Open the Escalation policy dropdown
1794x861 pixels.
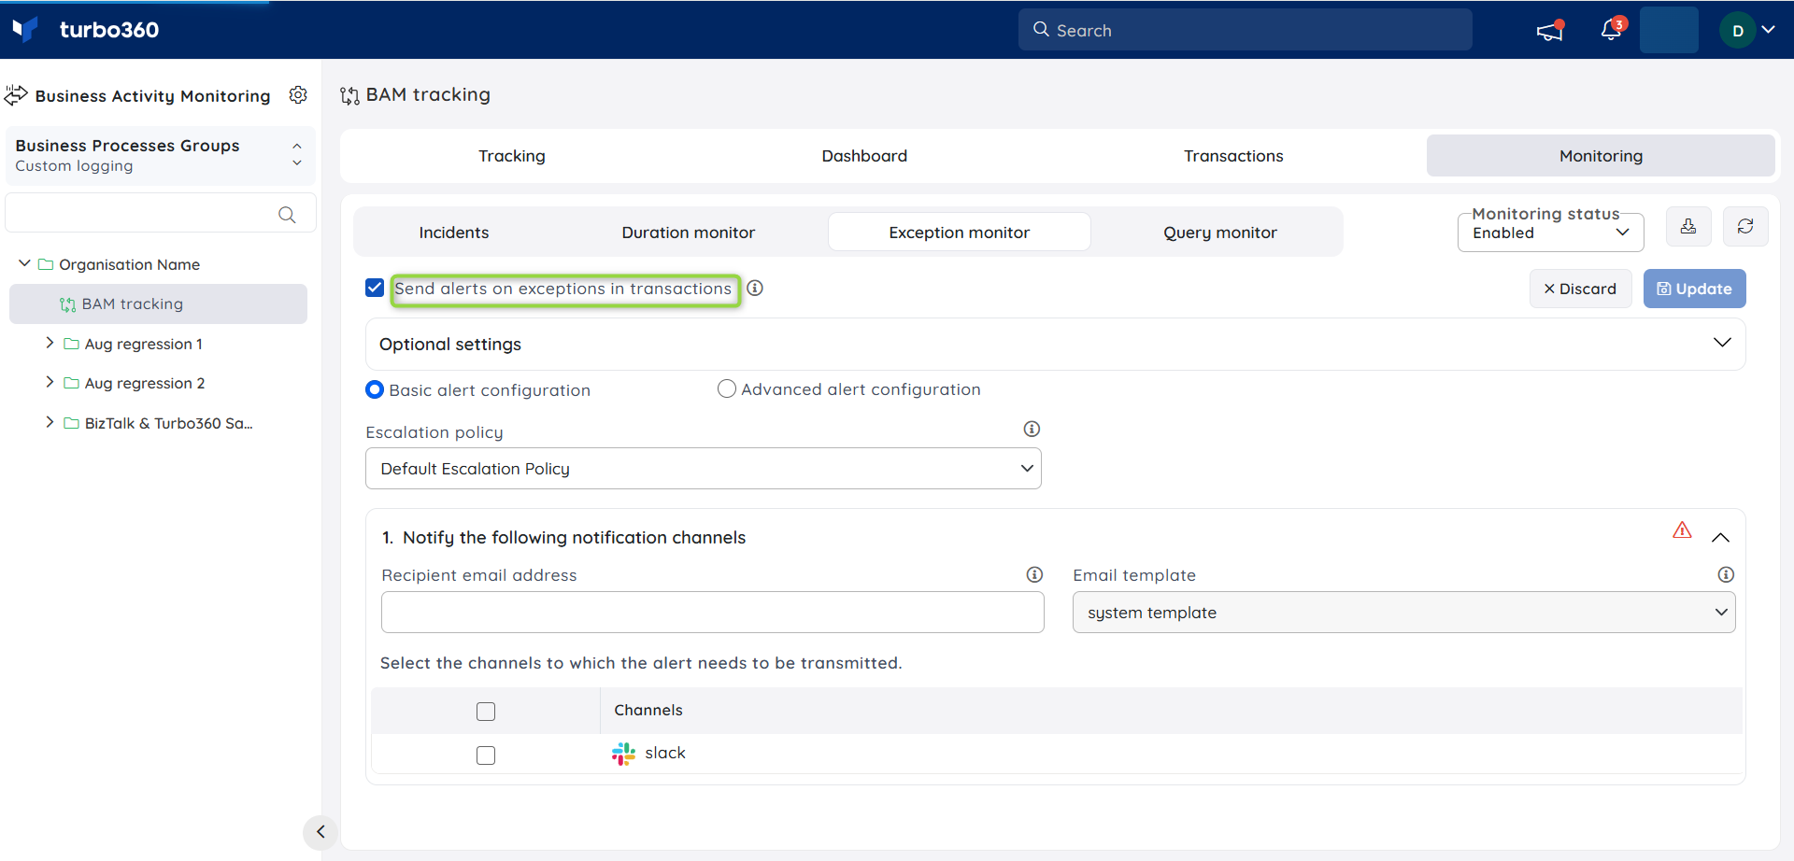tap(703, 469)
